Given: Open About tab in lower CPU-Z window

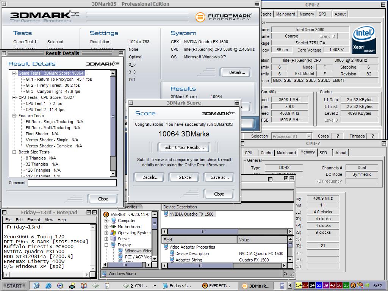Looking at the screenshot, I should point(341,153).
